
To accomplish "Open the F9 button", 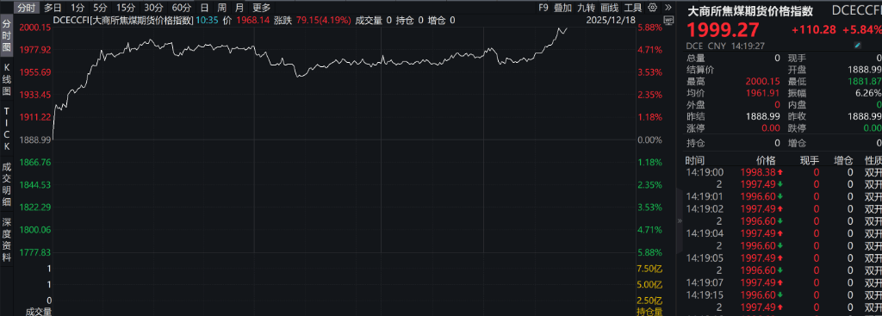I will tap(543, 8).
